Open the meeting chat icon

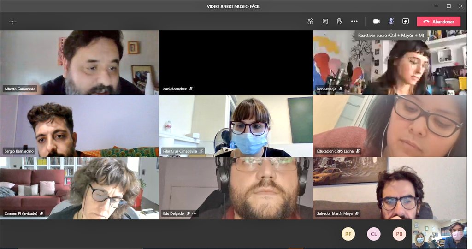coord(325,21)
